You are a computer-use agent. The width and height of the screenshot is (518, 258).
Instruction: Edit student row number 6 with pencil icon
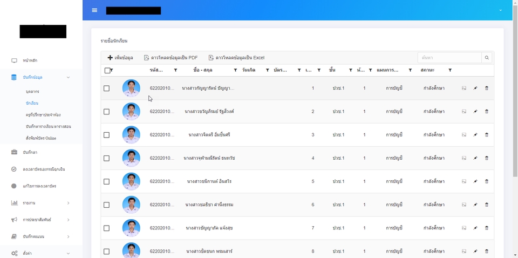475,205
